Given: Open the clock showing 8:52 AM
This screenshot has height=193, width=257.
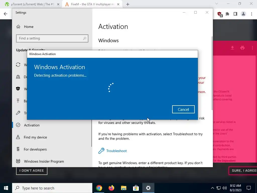Looking at the screenshot, I should pyautogui.click(x=235, y=188).
